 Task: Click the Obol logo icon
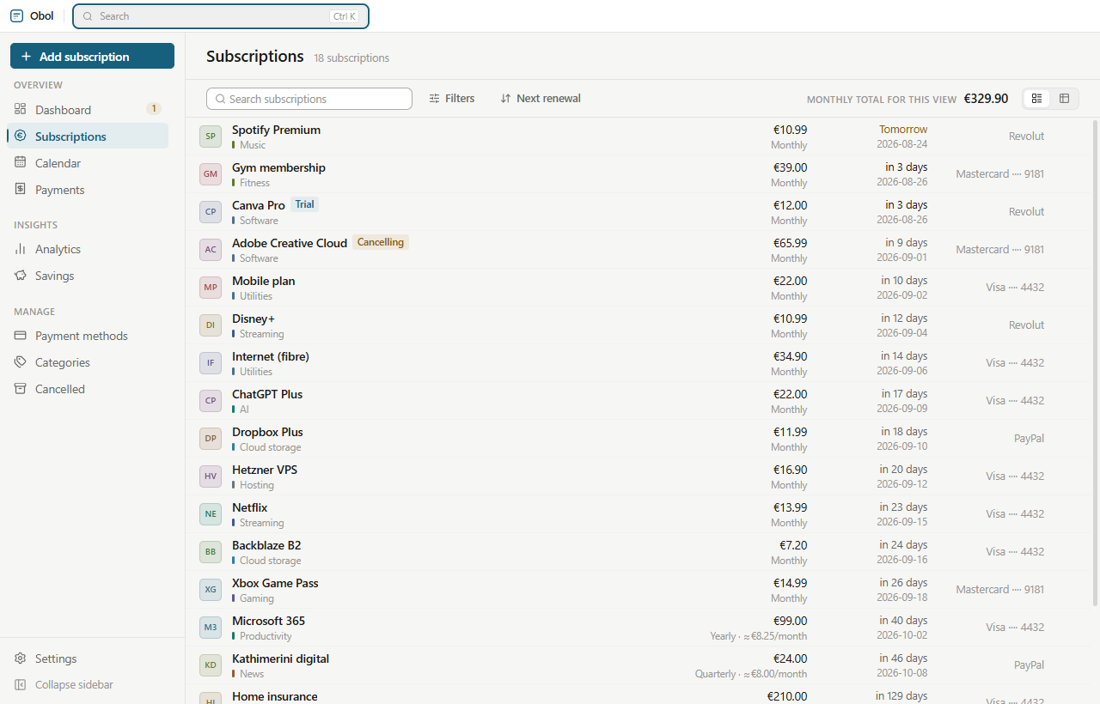click(16, 15)
